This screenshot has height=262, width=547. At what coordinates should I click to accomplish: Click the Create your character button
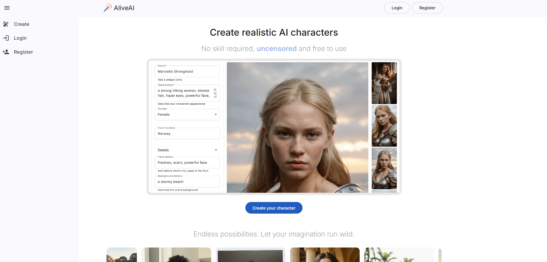pos(274,208)
